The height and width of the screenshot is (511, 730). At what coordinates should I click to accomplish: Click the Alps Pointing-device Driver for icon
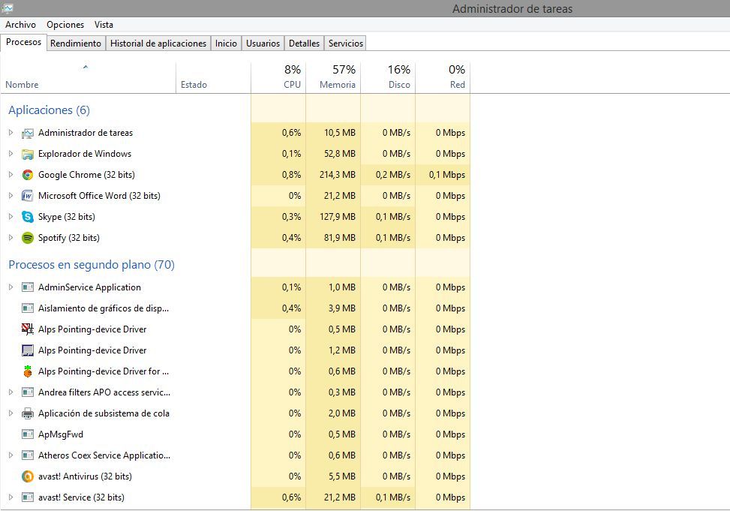point(28,371)
